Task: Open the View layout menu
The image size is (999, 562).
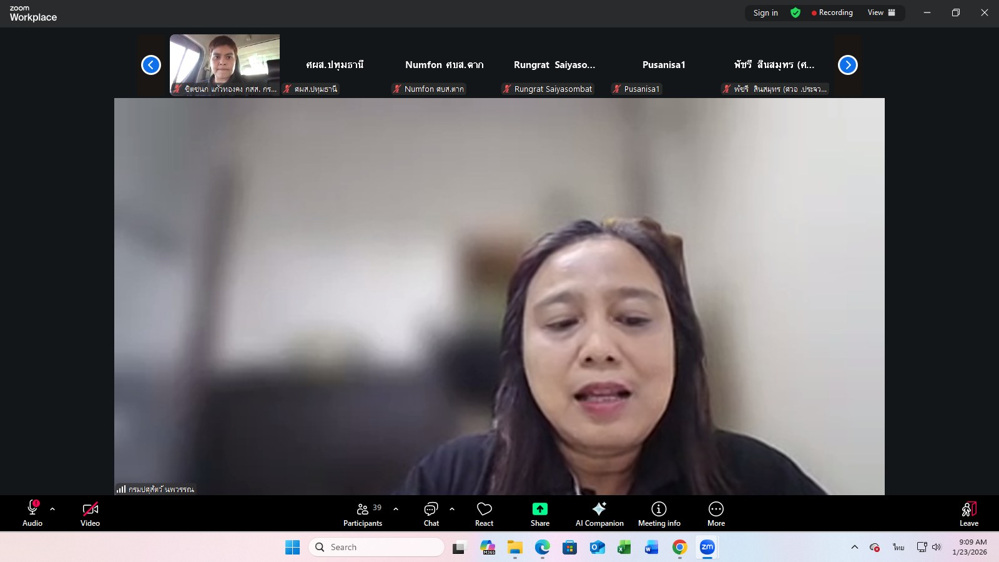Action: point(881,12)
